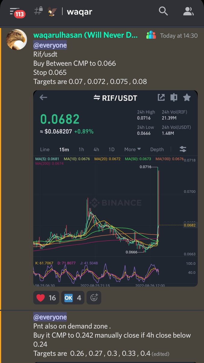The image size is (204, 363).
Task: Tap the K: 61.7067 indicator value
Action: 44,263
